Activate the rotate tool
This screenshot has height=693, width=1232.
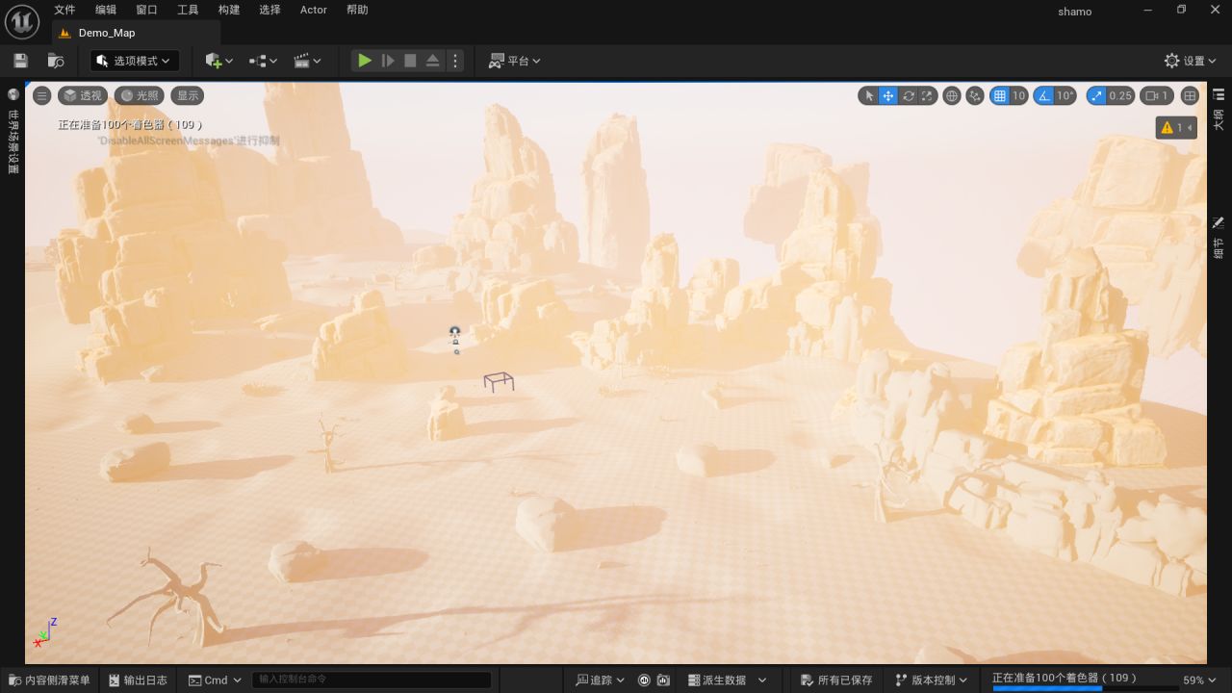908,95
